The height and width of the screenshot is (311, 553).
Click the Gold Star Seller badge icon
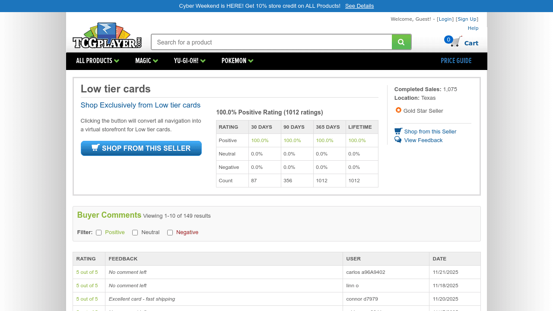(x=398, y=110)
